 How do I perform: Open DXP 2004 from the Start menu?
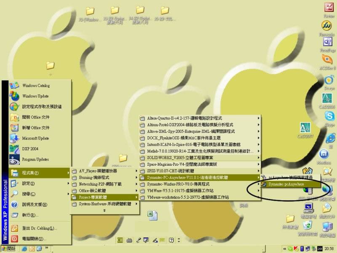40,149
